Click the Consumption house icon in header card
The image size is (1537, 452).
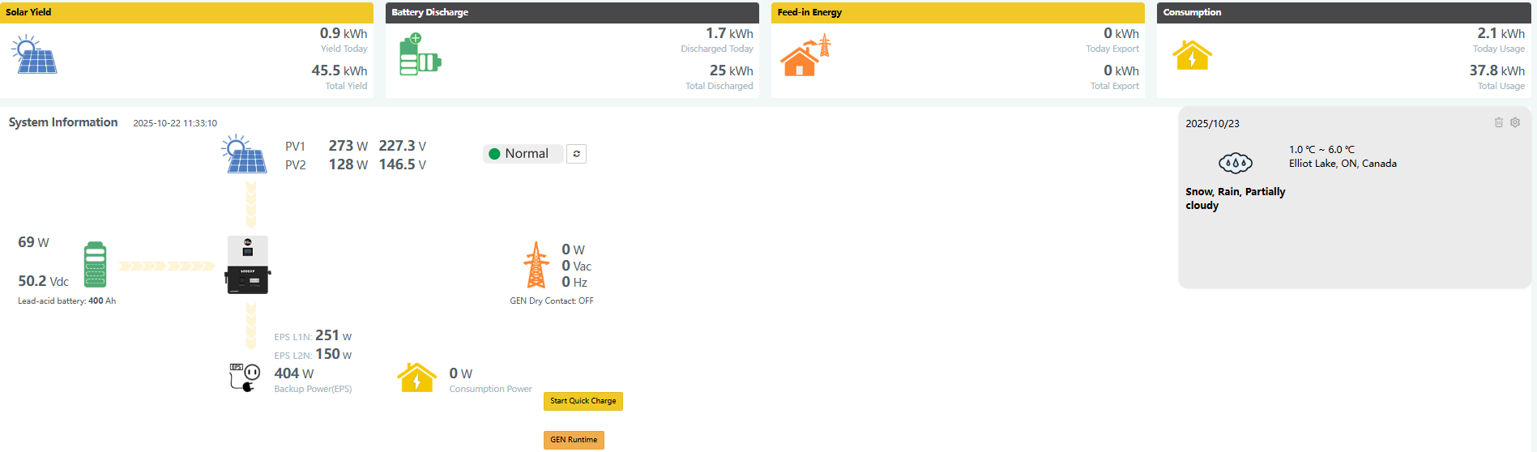pos(1192,56)
